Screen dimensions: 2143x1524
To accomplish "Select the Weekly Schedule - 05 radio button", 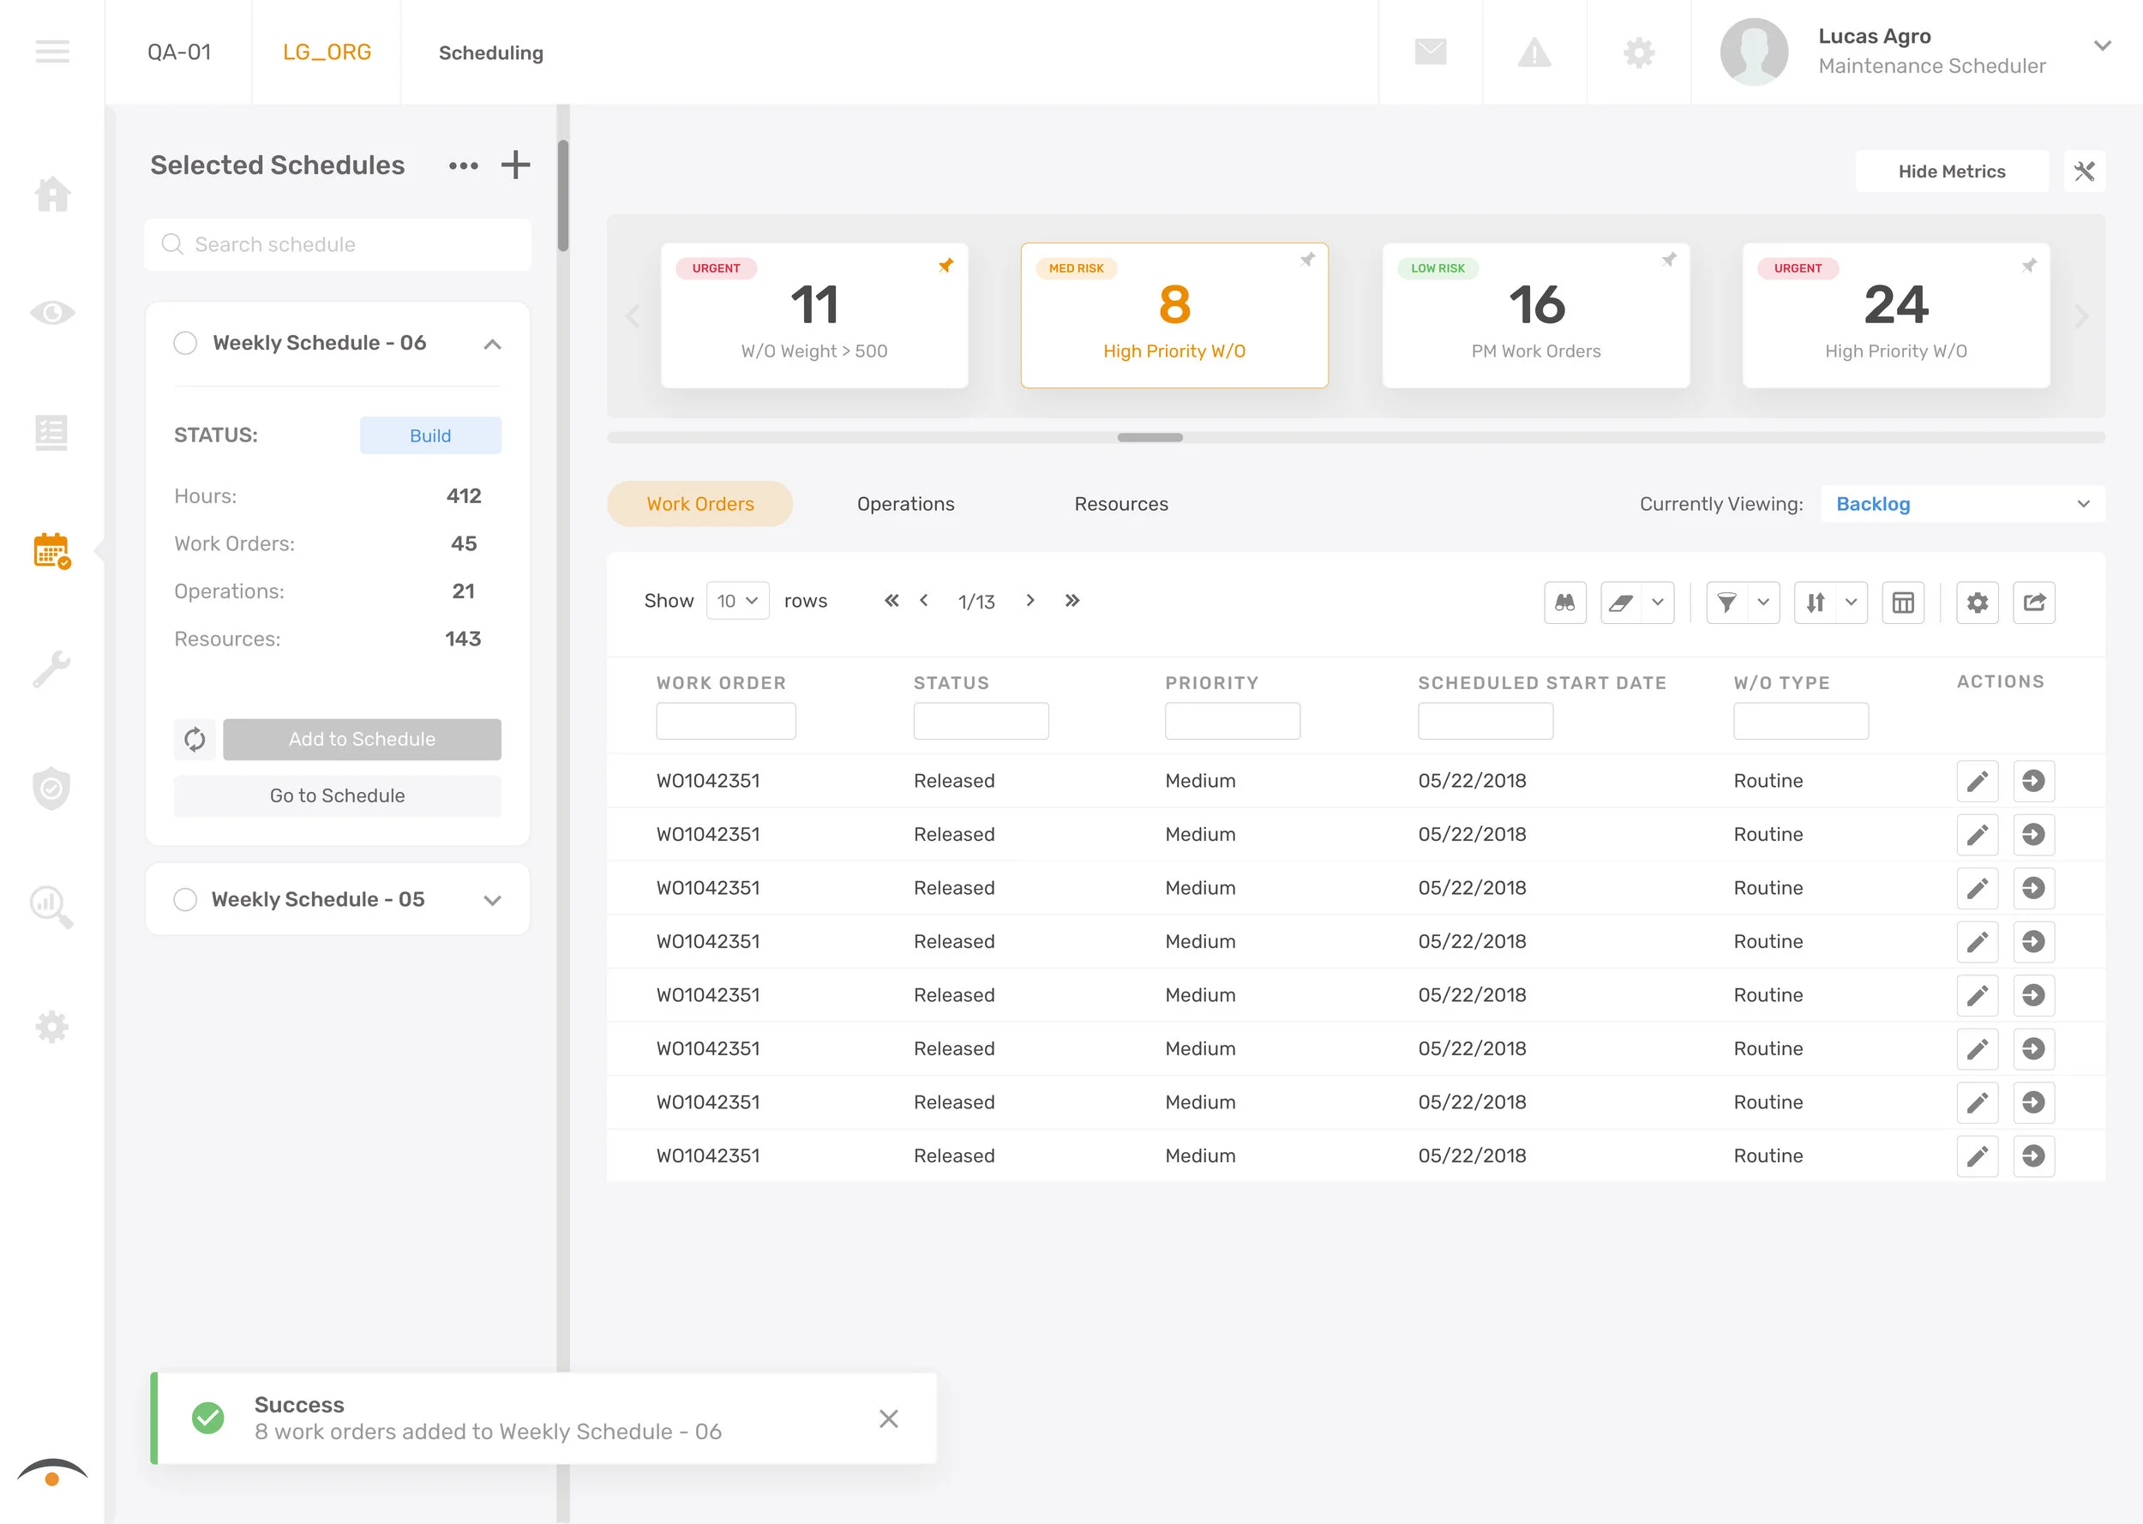I will pos(186,900).
